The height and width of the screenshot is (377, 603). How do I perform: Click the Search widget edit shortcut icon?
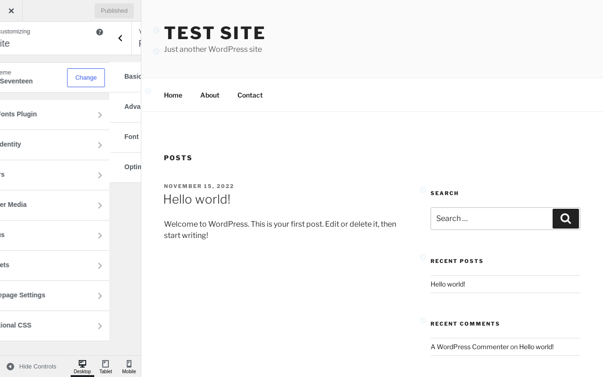[x=423, y=190]
